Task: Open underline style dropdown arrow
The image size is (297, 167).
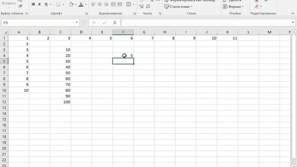Action: [51, 4]
